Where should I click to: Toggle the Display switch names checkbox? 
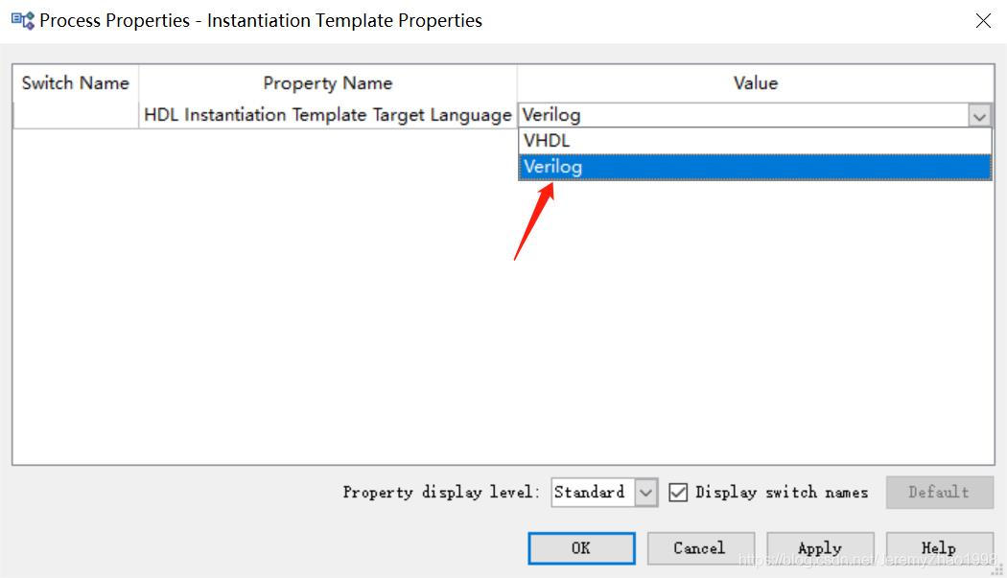tap(679, 492)
